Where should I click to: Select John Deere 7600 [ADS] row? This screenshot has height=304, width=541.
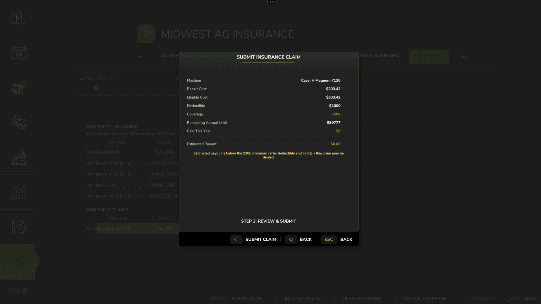pos(132,196)
